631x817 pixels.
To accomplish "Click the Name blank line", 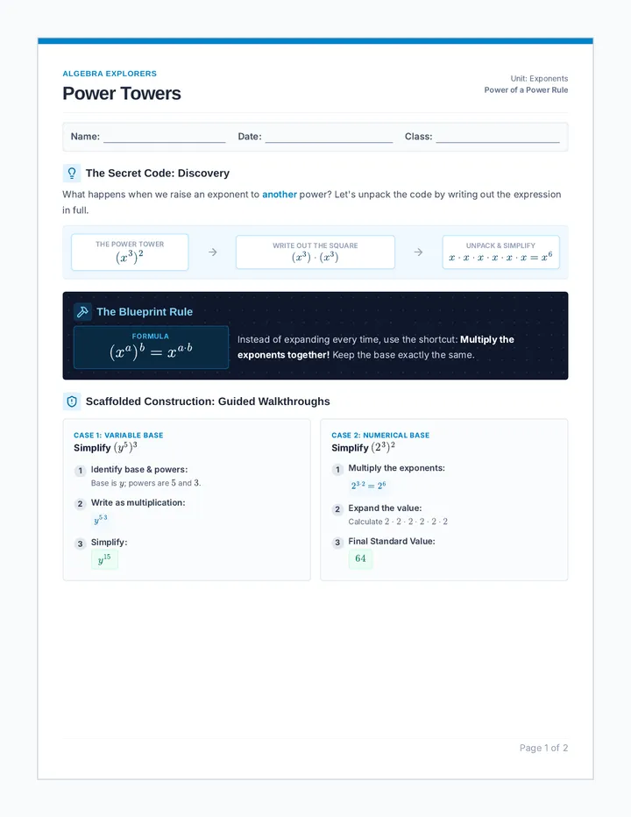I will [x=165, y=137].
